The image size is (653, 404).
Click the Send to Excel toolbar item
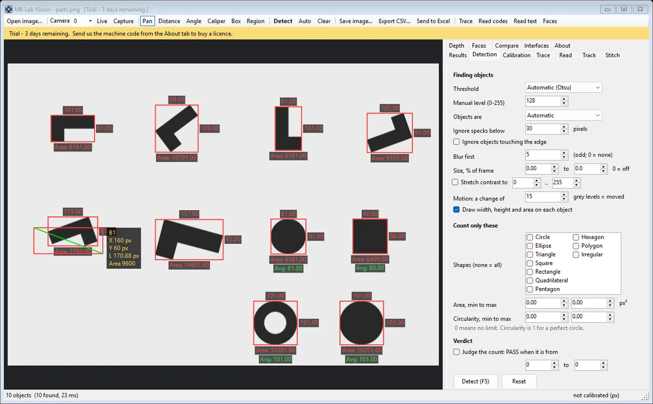pyautogui.click(x=433, y=21)
